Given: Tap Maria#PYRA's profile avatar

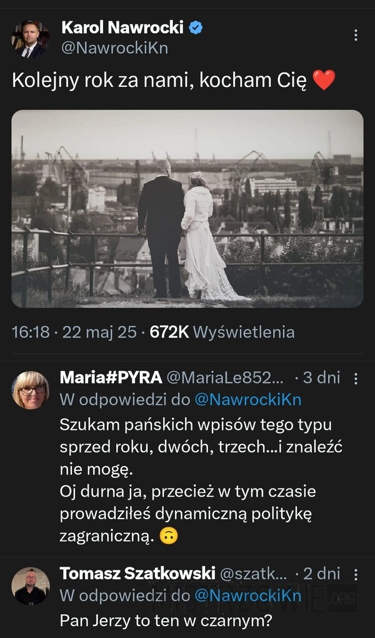Looking at the screenshot, I should pos(30,390).
